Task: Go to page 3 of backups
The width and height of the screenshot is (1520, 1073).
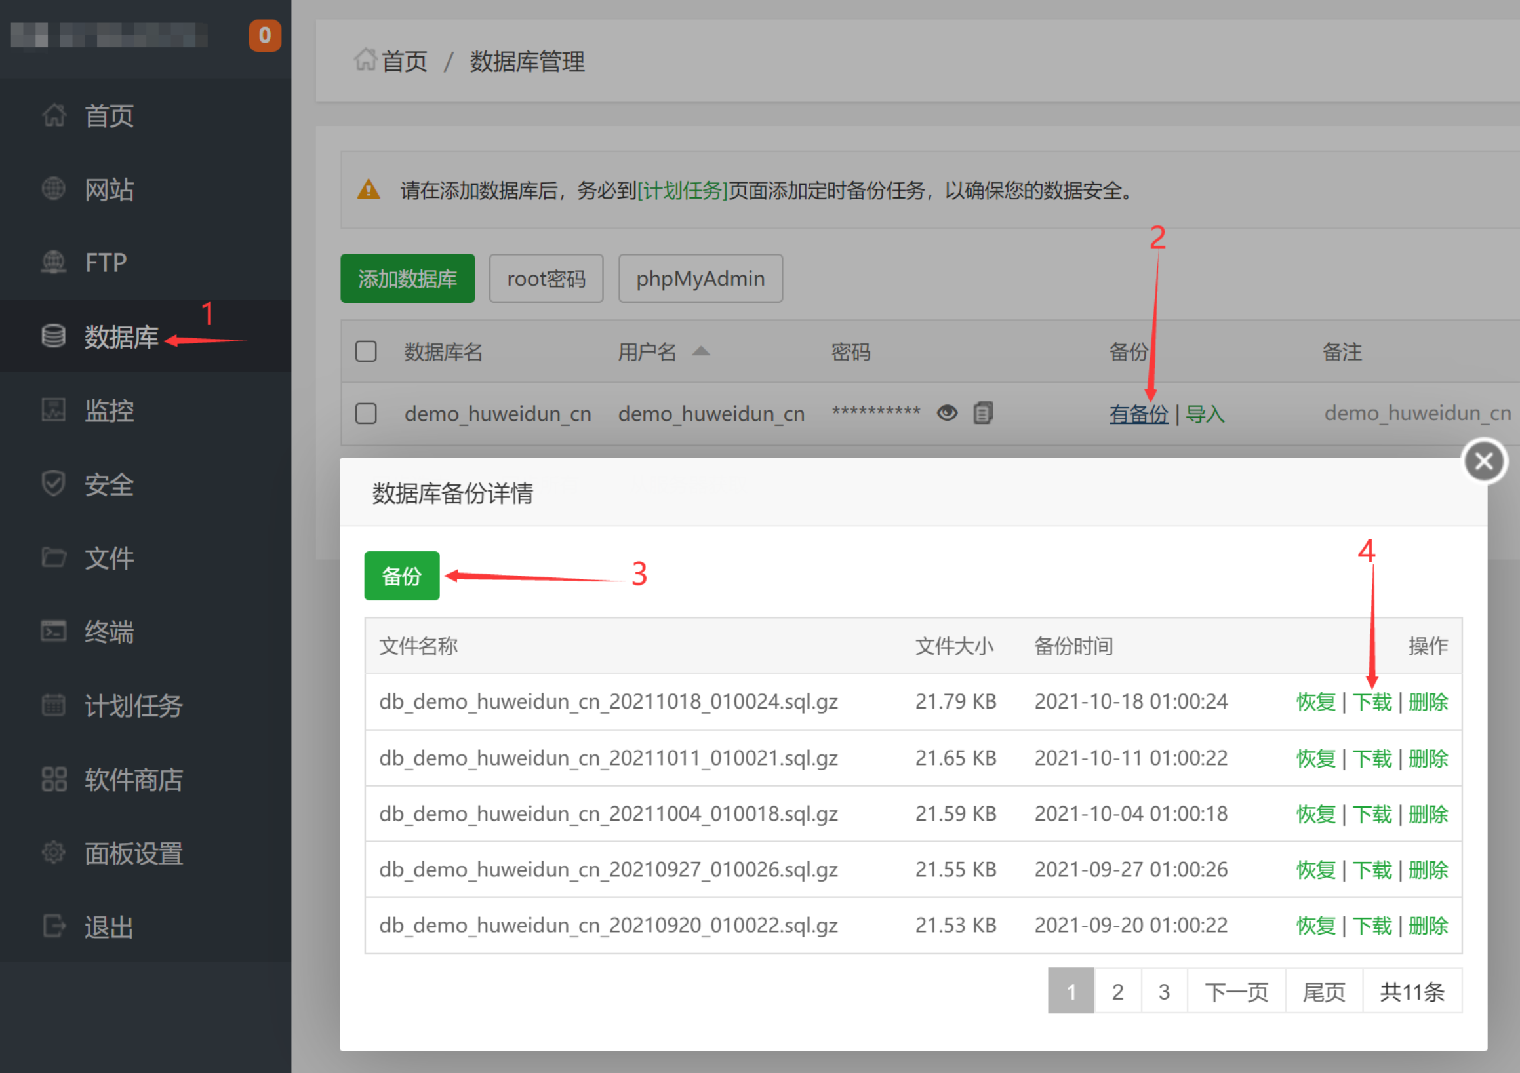Action: click(x=1164, y=991)
